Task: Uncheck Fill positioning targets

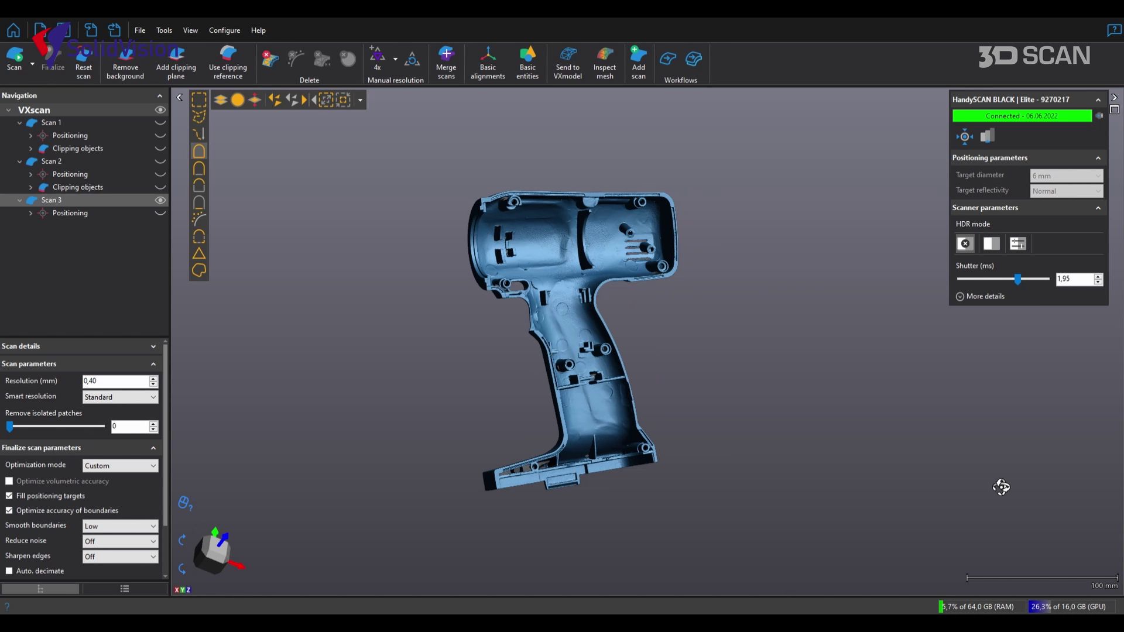Action: coord(9,496)
